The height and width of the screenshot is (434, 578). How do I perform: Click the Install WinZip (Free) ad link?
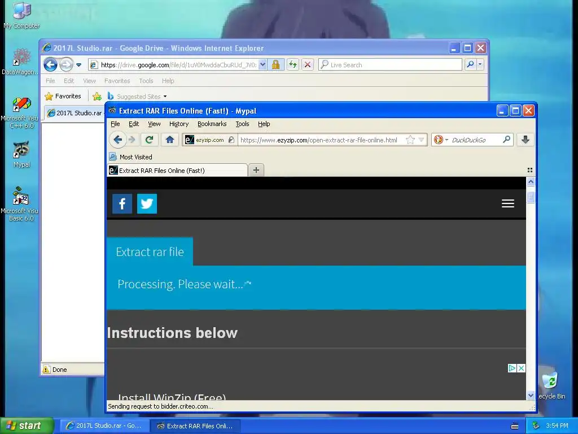click(172, 397)
